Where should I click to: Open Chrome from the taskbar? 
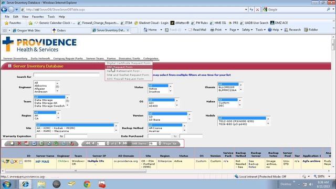pos(87,184)
